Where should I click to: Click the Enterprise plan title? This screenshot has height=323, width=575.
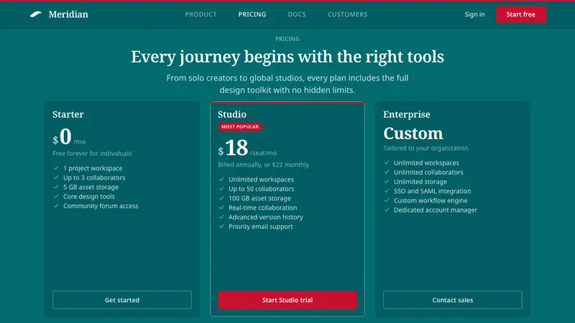[407, 114]
